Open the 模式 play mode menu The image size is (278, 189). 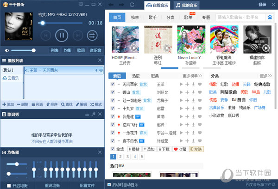(x=96, y=104)
